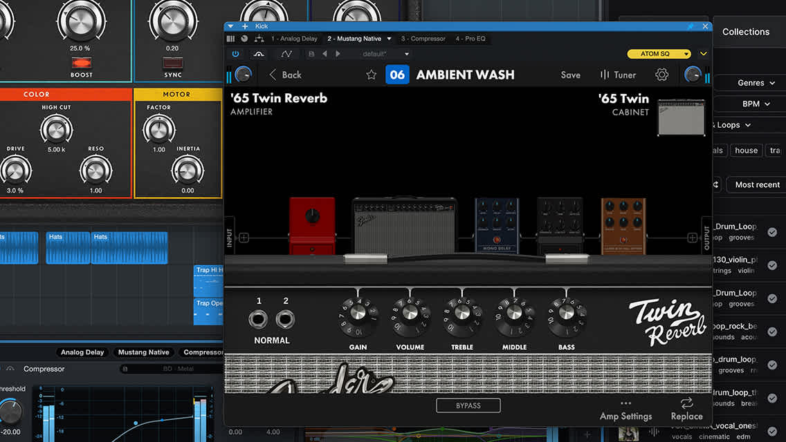Viewport: 786px width, 442px height.
Task: Click the BYPASS button
Action: pos(468,405)
